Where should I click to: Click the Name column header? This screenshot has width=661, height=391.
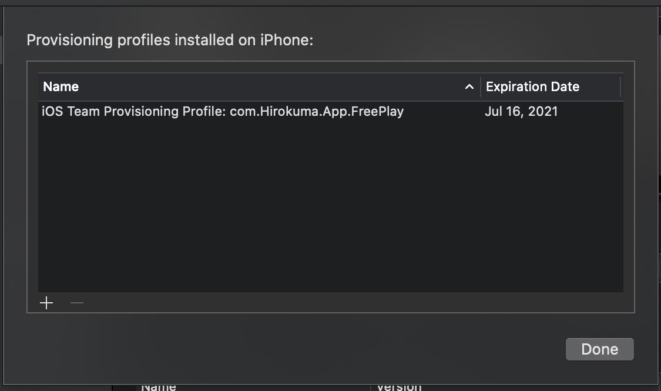tap(61, 86)
